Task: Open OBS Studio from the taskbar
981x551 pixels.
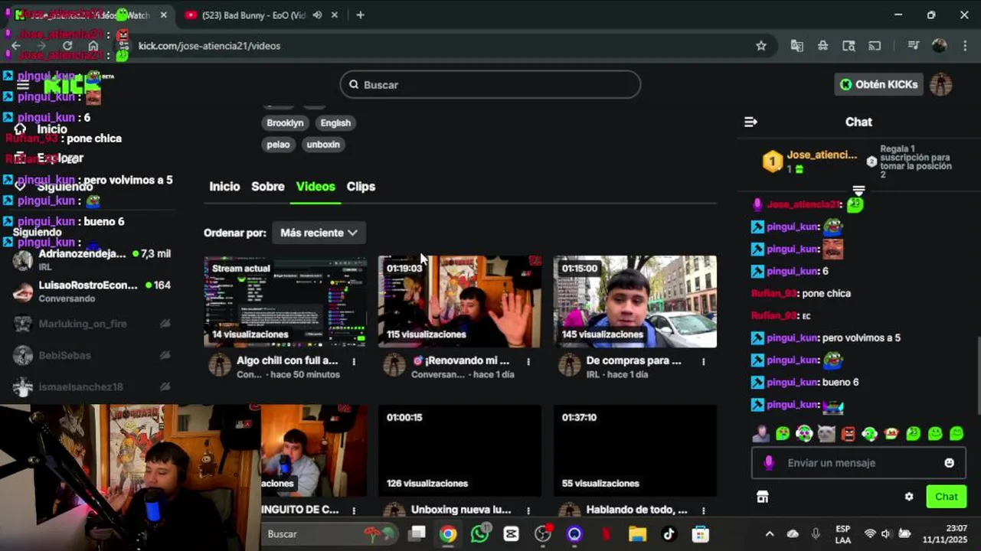Action: tap(544, 534)
